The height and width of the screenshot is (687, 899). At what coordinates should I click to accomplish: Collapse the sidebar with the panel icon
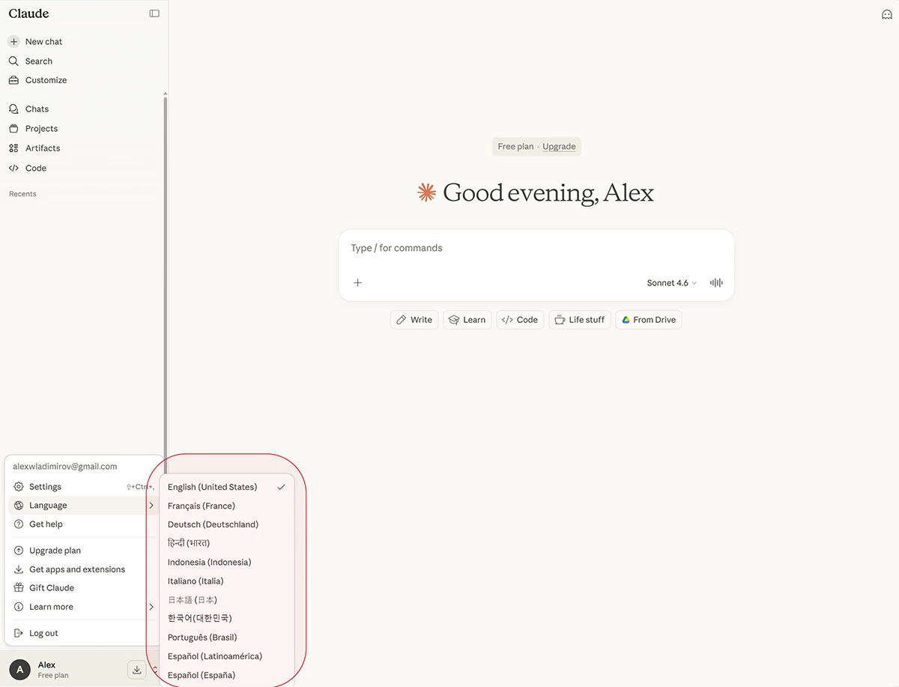coord(154,13)
